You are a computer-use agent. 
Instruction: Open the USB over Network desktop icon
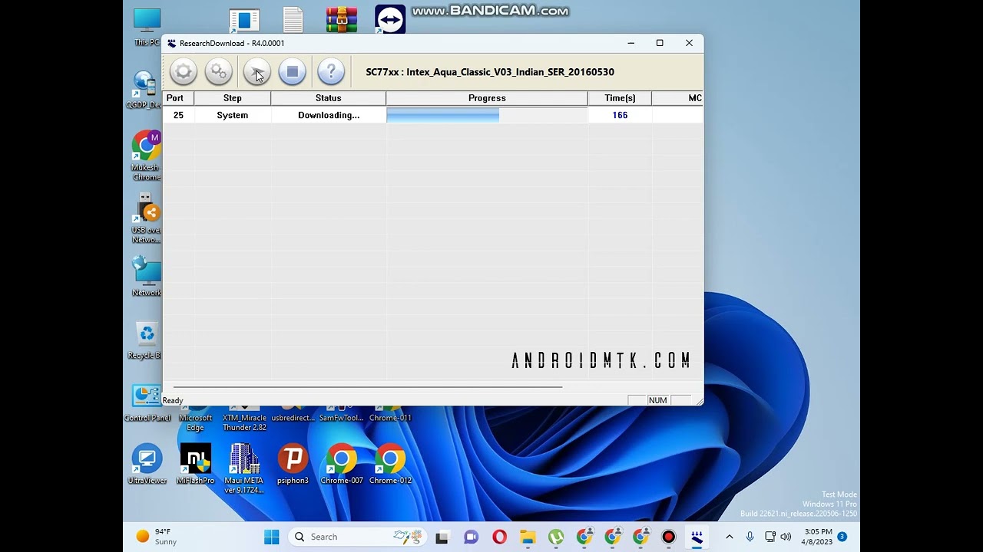coord(146,219)
